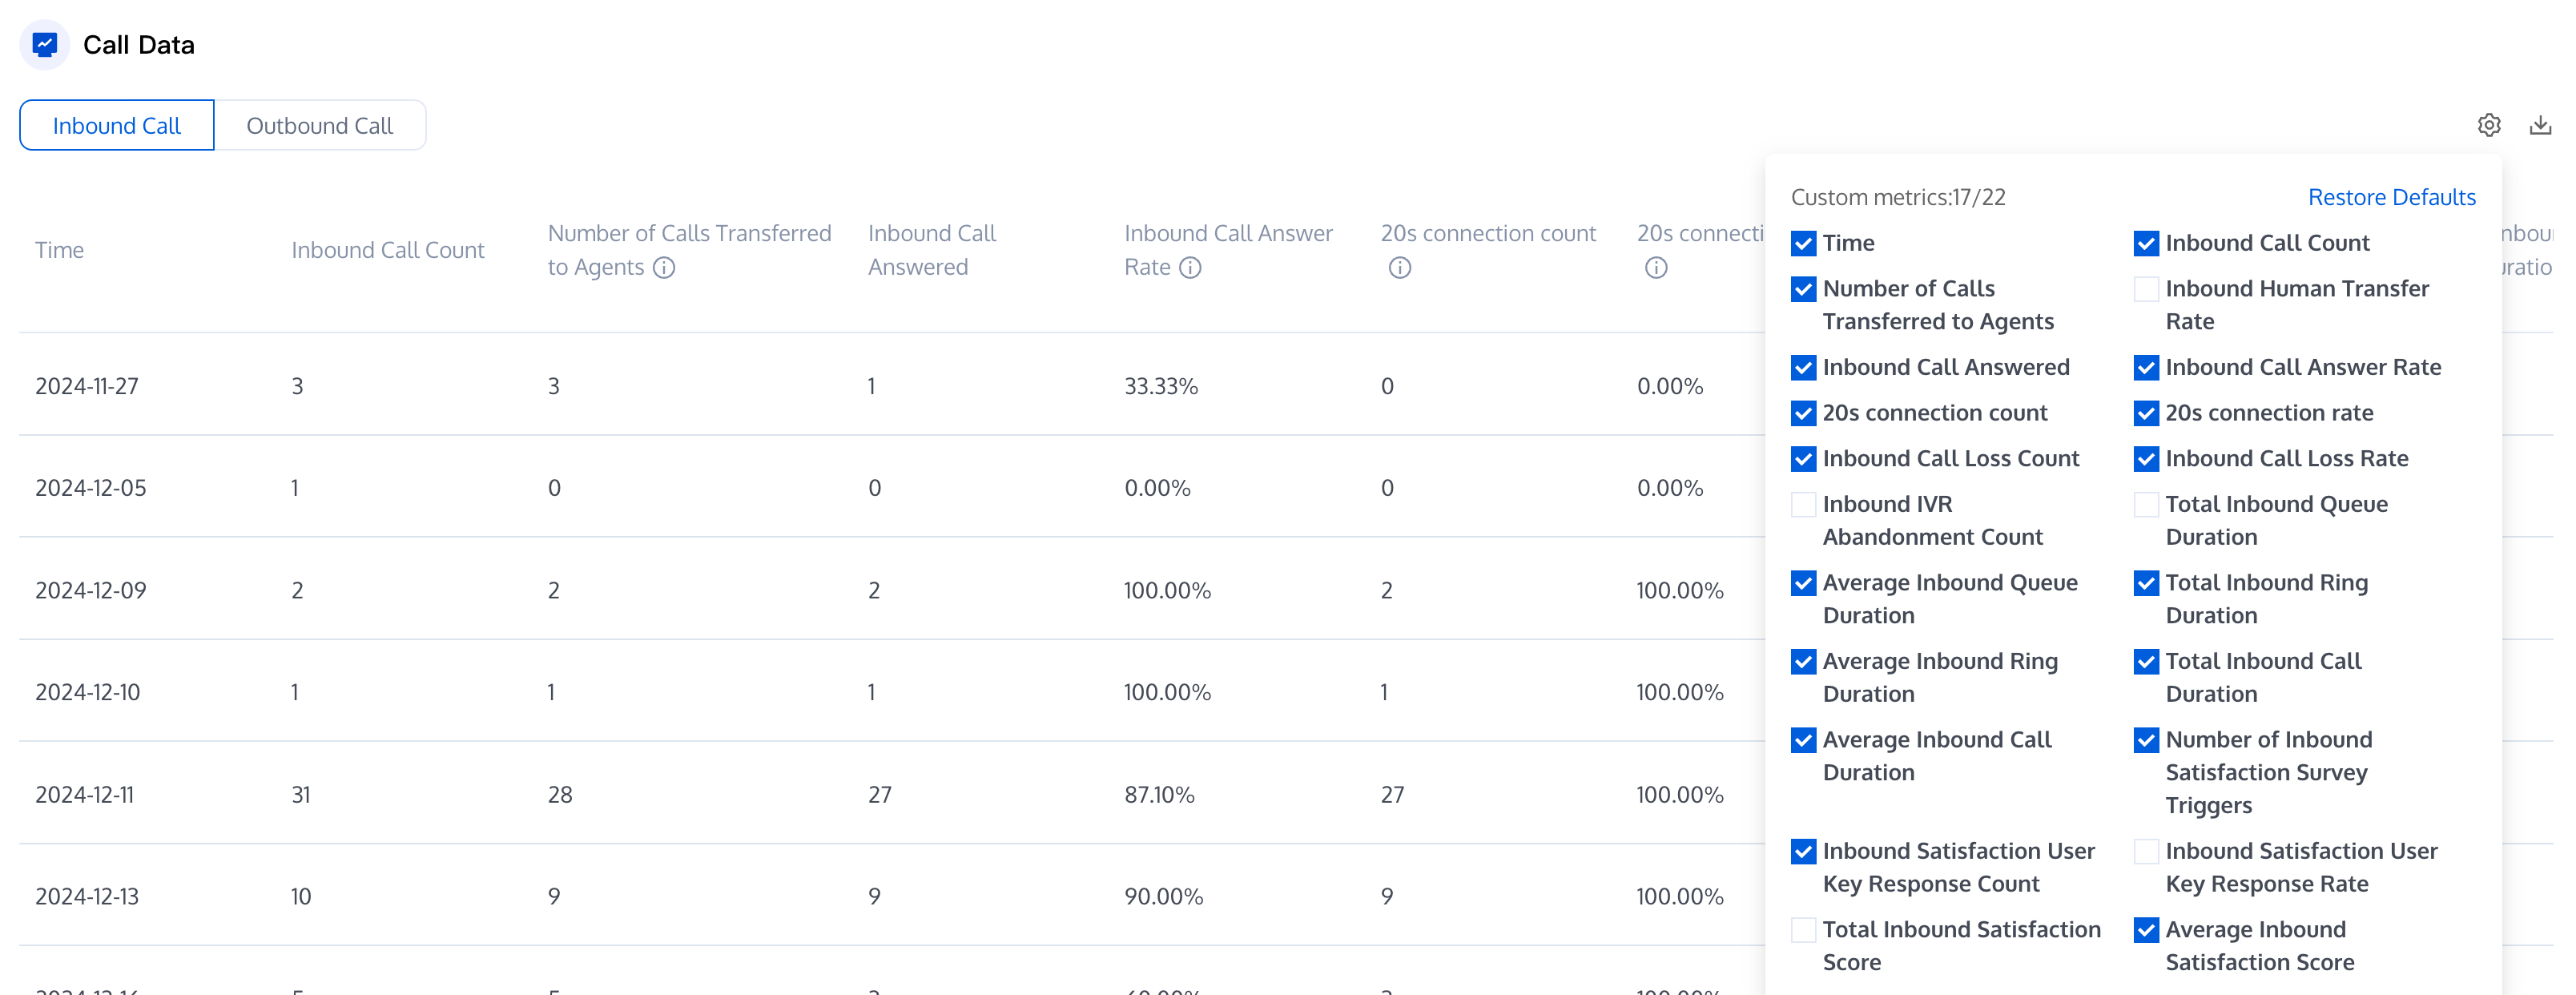Uncheck the Time metric checkbox

1802,243
